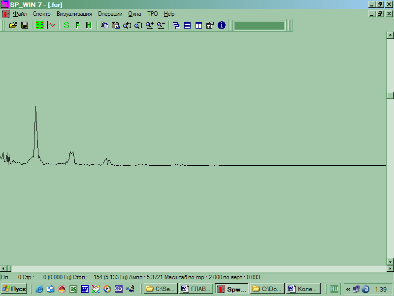
Task: Launch media player from quick launch
Action: coord(107,289)
